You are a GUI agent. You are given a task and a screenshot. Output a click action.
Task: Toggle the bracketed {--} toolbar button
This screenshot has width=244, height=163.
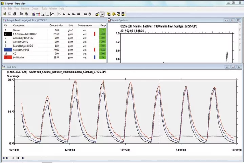102,14
